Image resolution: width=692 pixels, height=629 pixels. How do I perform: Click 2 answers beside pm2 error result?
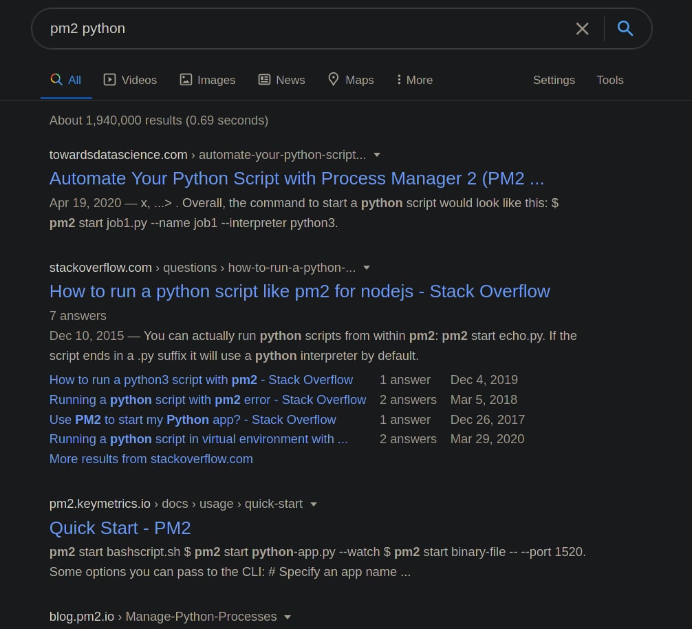click(x=408, y=399)
